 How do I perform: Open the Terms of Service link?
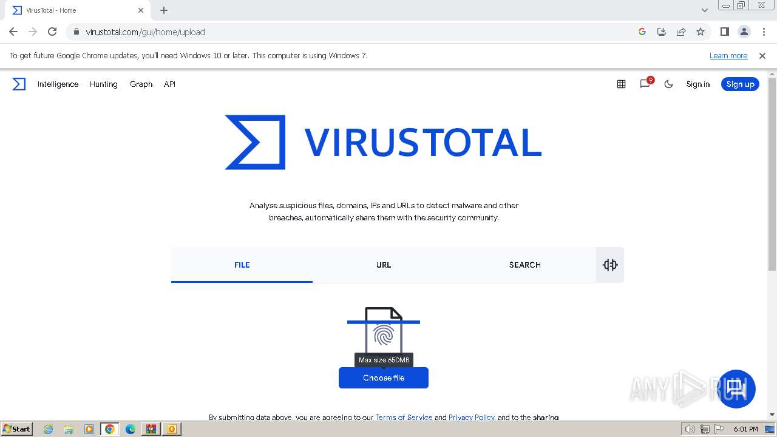click(404, 418)
